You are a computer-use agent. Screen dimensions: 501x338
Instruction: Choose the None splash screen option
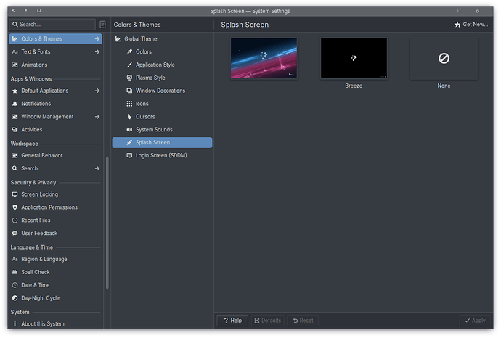tap(444, 59)
